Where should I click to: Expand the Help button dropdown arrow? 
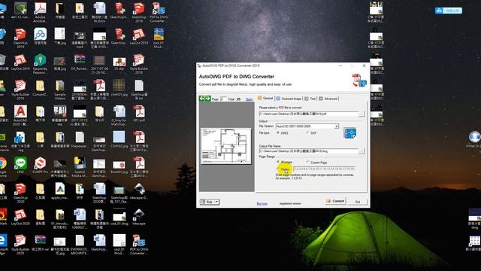point(216,202)
